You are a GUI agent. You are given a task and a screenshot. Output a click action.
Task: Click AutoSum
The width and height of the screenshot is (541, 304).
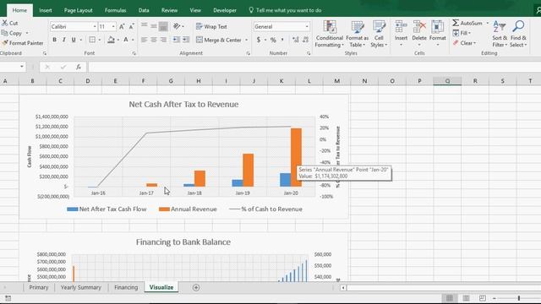click(x=467, y=23)
